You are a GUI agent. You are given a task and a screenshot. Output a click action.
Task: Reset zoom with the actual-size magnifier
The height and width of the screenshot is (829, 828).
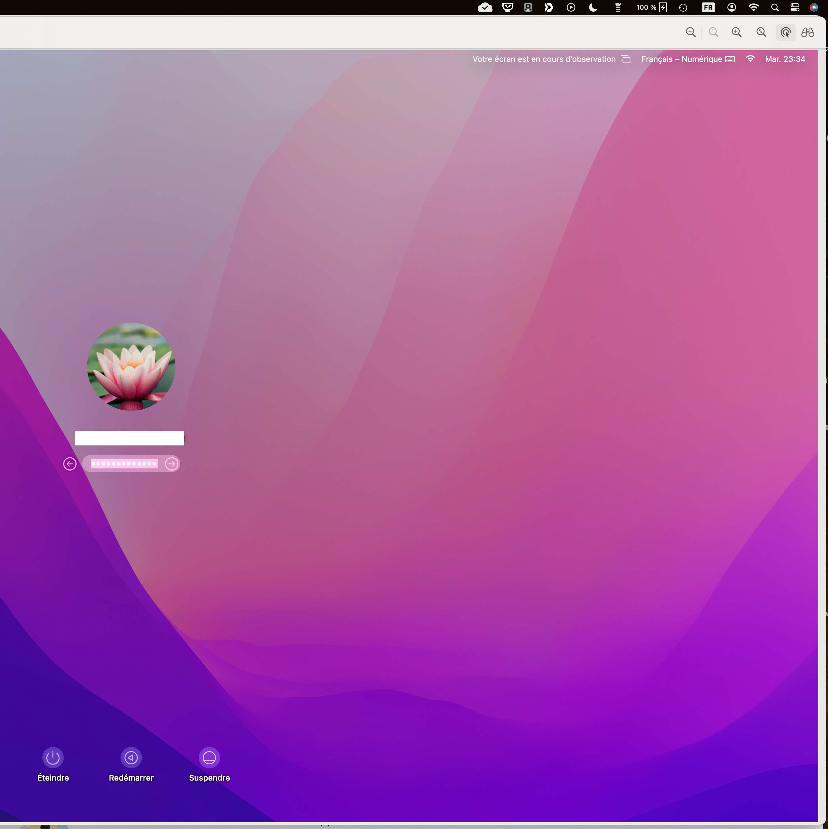713,32
